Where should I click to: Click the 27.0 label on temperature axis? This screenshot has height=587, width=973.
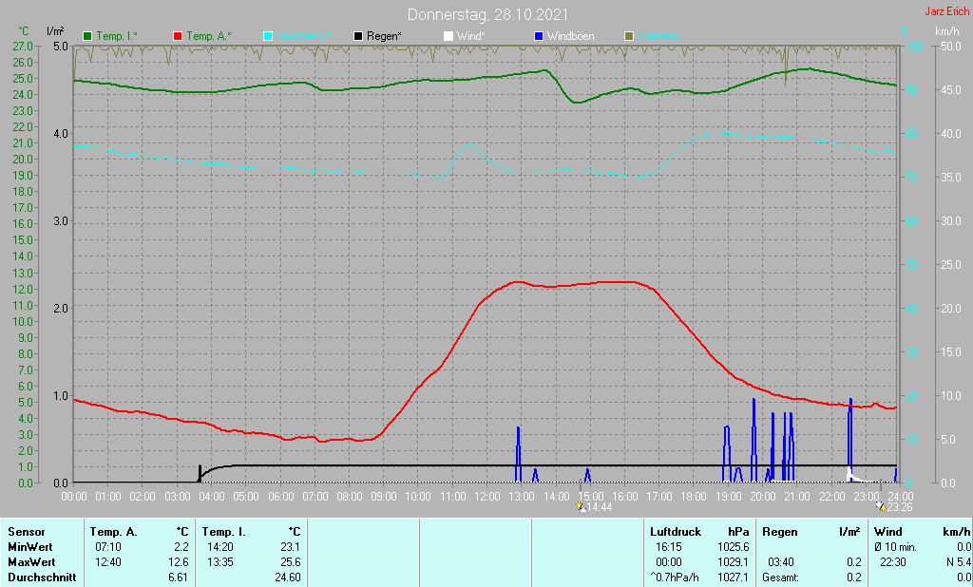tap(23, 46)
